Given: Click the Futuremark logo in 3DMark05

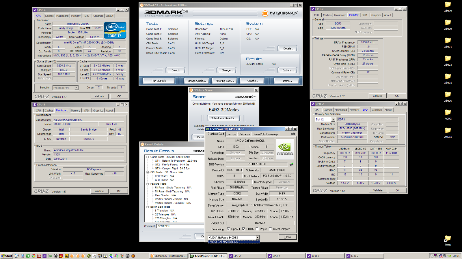Looking at the screenshot, I should (x=280, y=13).
